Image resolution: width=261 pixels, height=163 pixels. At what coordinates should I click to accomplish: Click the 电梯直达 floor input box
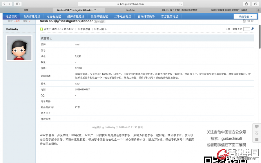point(246,29)
